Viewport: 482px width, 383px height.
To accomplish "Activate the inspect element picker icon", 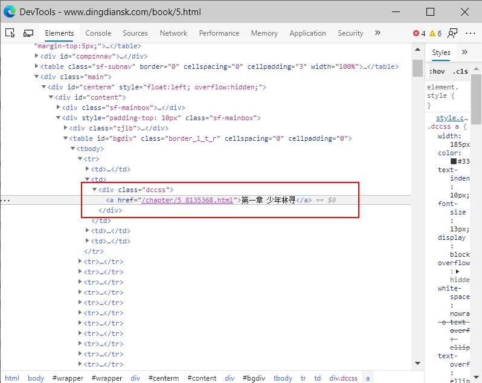I will [x=10, y=33].
